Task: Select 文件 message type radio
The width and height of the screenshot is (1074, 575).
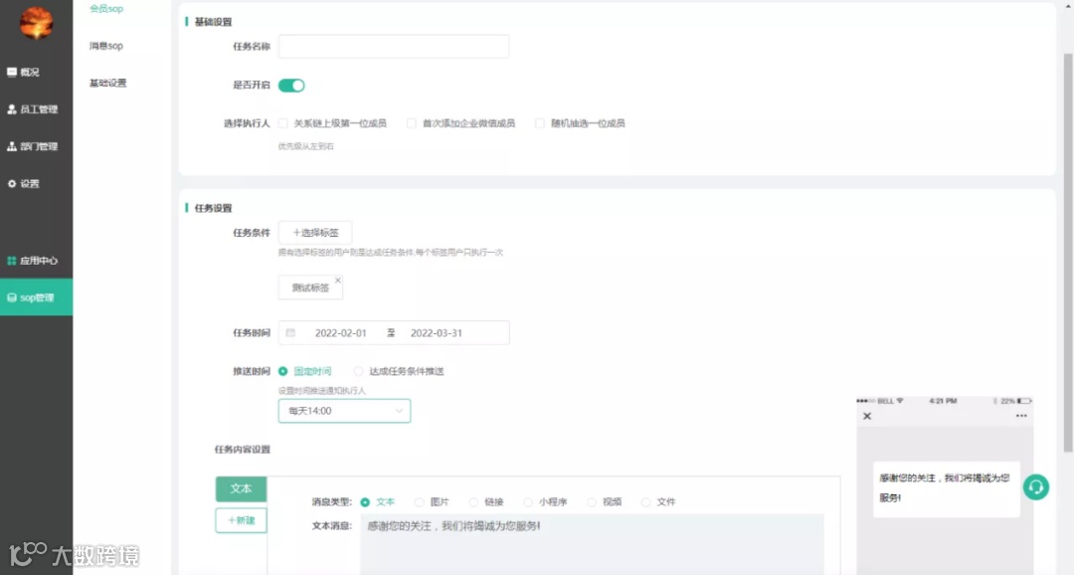Action: (x=645, y=502)
